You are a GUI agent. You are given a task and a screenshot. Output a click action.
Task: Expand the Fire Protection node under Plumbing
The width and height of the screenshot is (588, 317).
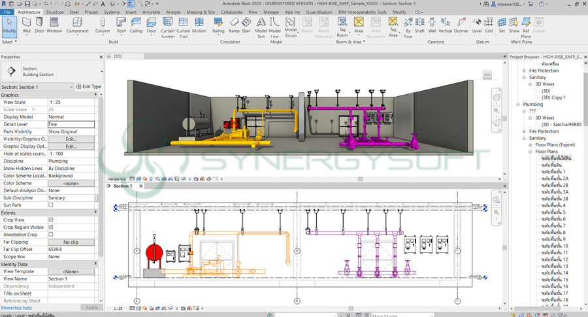524,131
